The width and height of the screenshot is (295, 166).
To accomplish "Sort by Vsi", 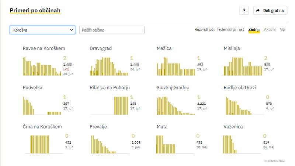I will [x=282, y=29].
